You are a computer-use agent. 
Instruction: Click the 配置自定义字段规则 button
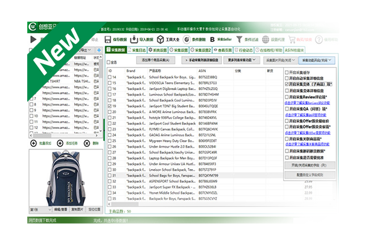(x=310, y=175)
